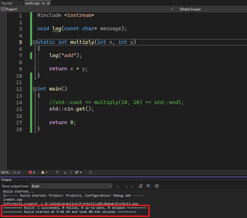Open the Show output from Build dropdown

click(71, 186)
